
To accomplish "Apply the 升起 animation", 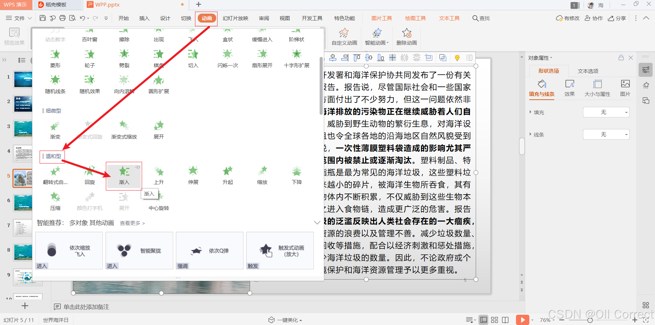I will [x=227, y=175].
